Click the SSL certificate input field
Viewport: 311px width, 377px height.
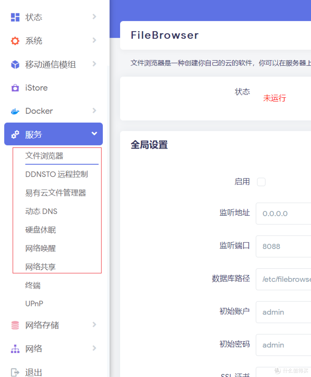(283, 372)
